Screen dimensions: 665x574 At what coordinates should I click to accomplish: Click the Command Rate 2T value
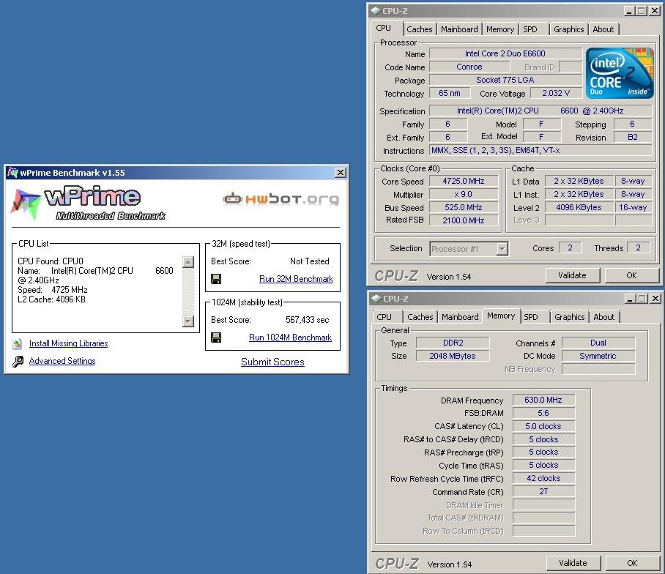[543, 491]
